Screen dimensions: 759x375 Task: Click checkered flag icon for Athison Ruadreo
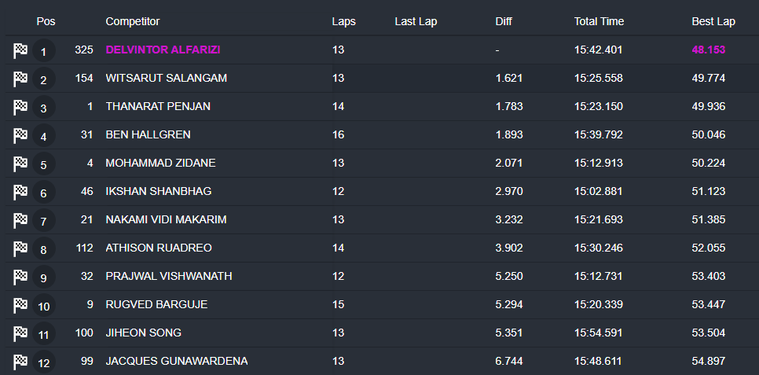coord(20,248)
